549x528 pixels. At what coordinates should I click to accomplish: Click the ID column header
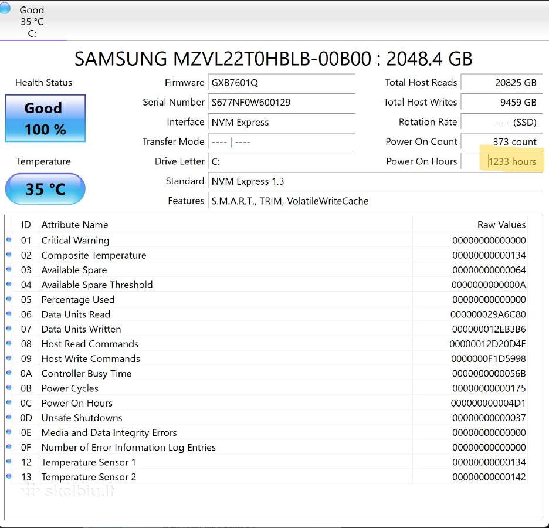pyautogui.click(x=26, y=225)
